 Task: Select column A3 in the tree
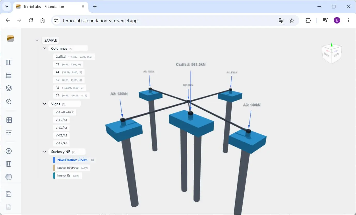tap(71, 95)
